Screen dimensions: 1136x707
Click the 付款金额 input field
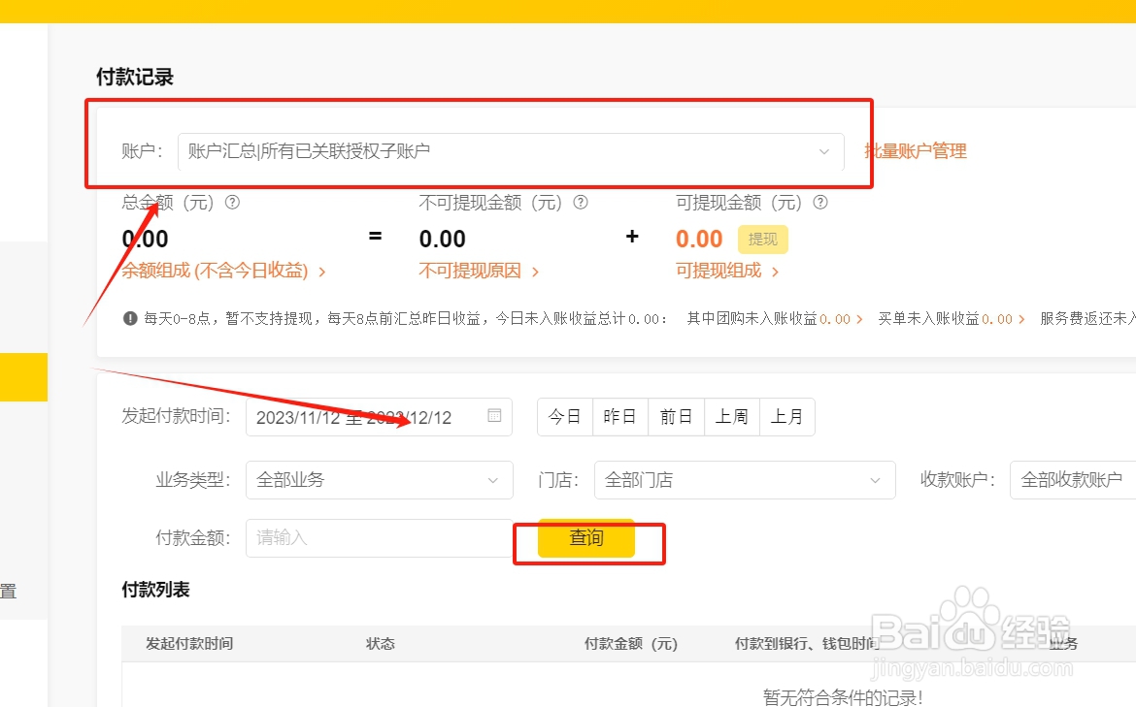coord(379,538)
